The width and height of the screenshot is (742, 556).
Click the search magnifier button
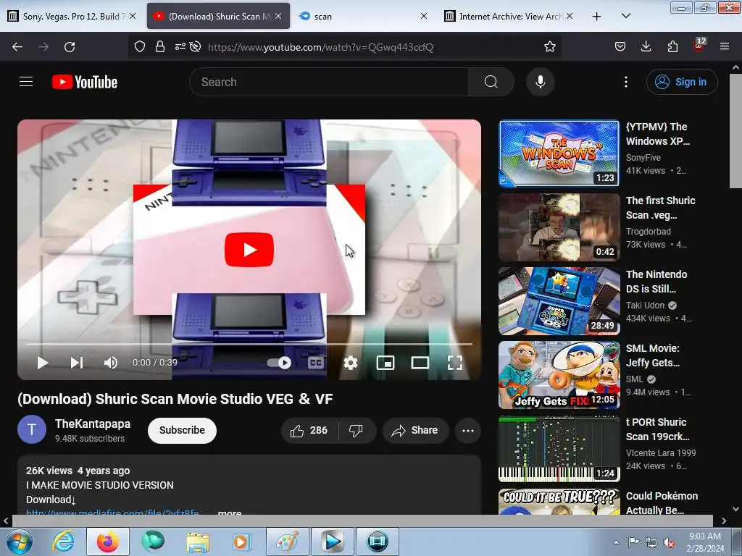(x=491, y=82)
